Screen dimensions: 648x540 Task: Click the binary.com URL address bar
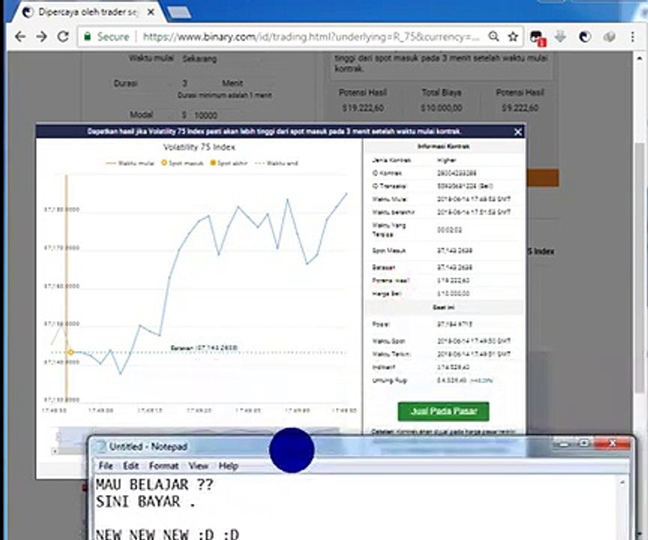point(310,37)
